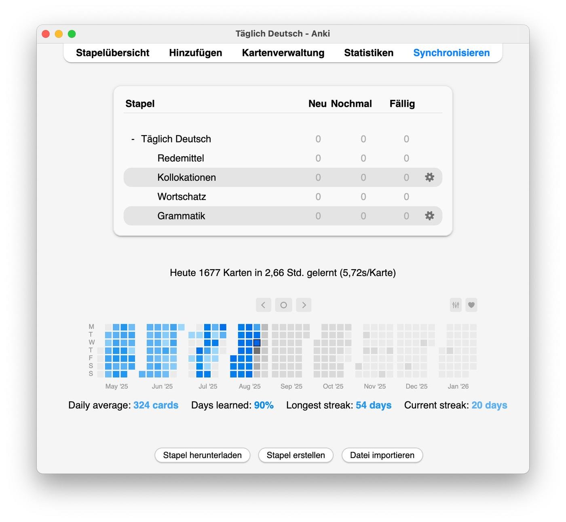
Task: Click Synchronisieren to sync
Action: (452, 53)
